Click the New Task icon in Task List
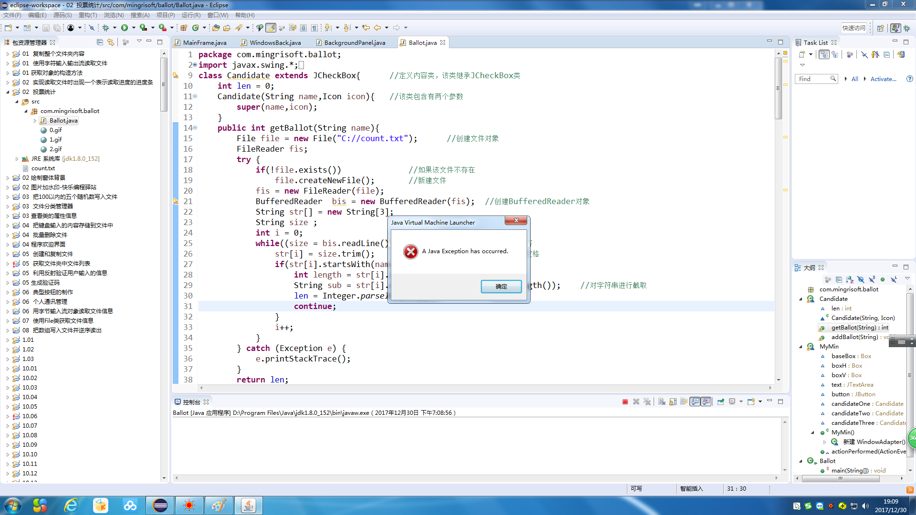 click(802, 54)
